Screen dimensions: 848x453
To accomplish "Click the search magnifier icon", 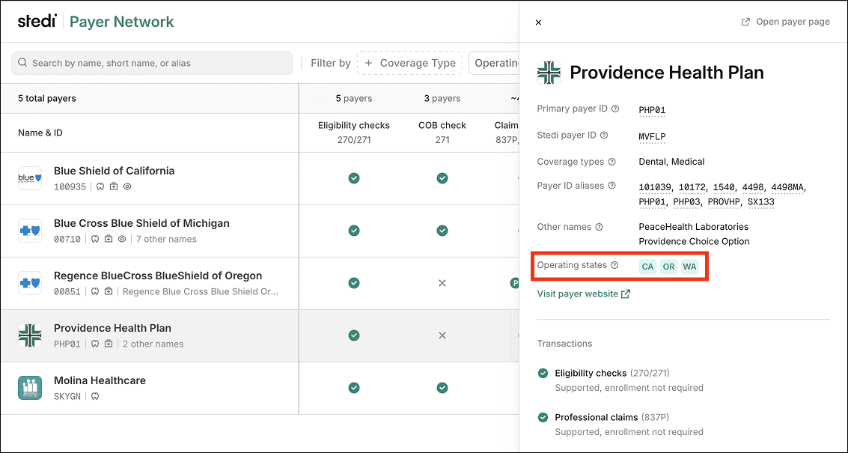I will tap(22, 63).
